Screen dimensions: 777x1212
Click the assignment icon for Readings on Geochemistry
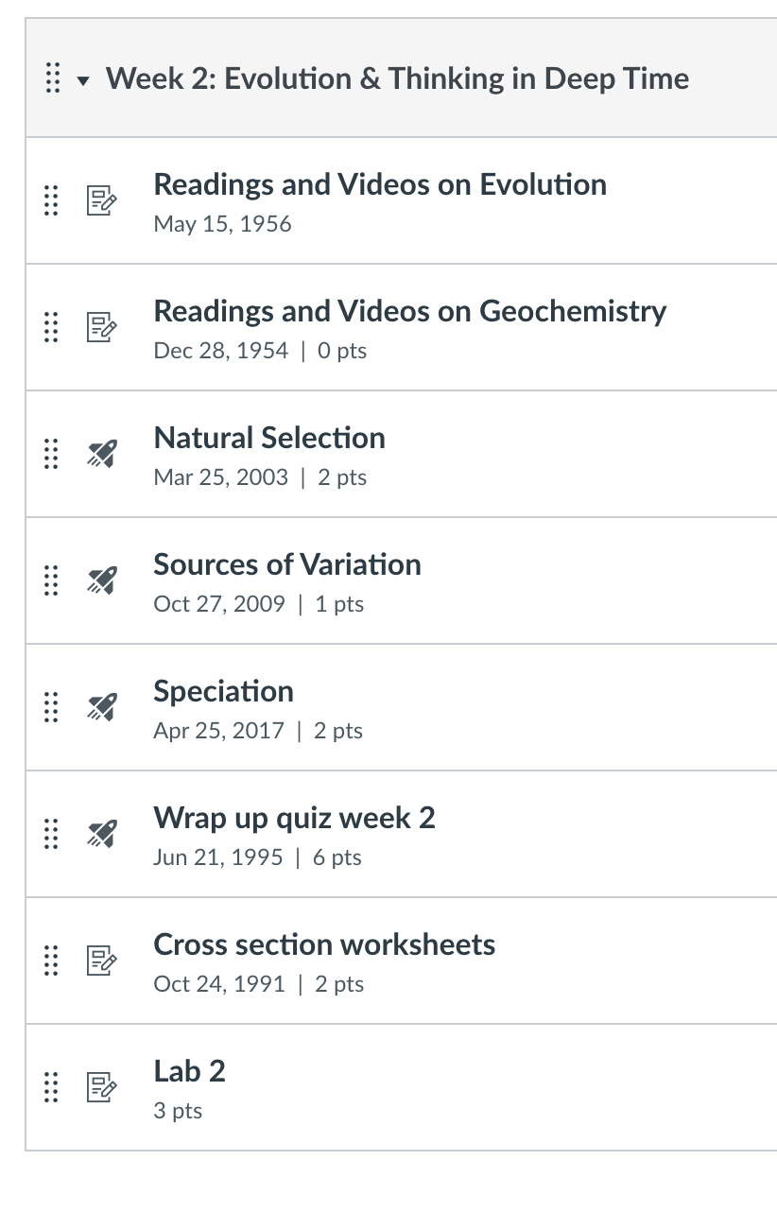[x=101, y=327]
